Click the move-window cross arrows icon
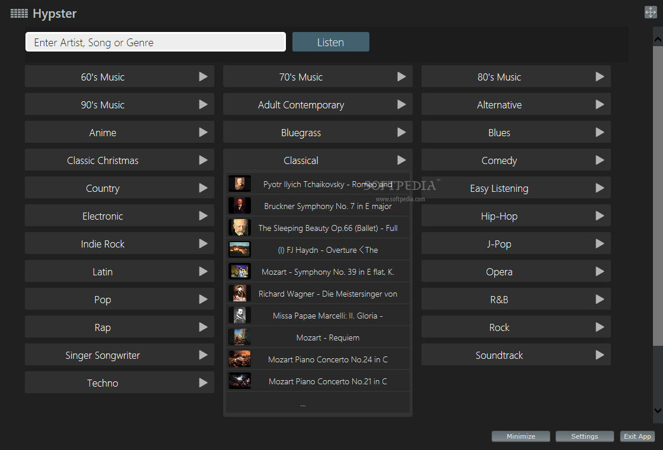 point(651,12)
